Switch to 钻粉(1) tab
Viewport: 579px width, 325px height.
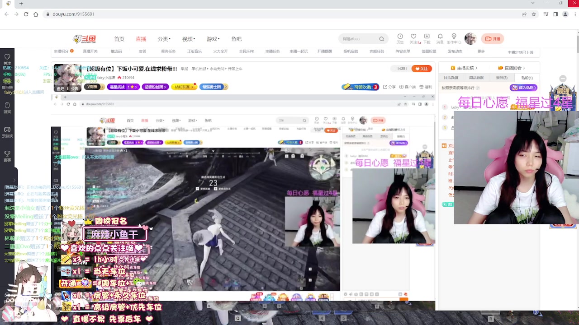527,78
